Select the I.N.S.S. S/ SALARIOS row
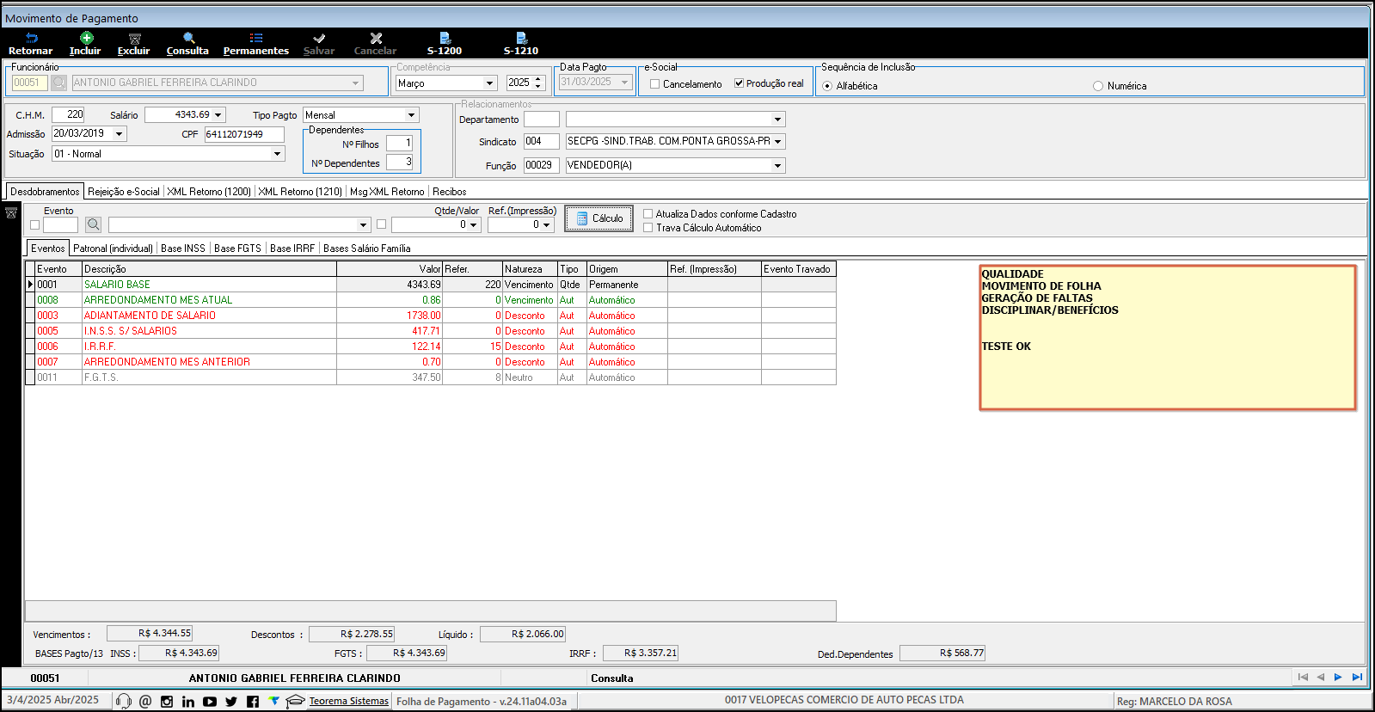This screenshot has height=712, width=1375. 431,331
